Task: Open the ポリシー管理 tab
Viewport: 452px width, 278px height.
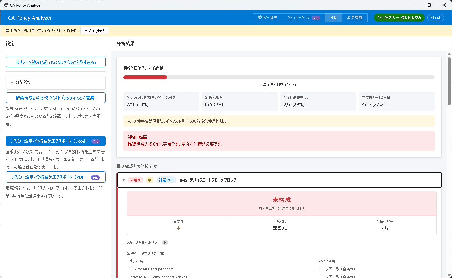Action: click(267, 18)
